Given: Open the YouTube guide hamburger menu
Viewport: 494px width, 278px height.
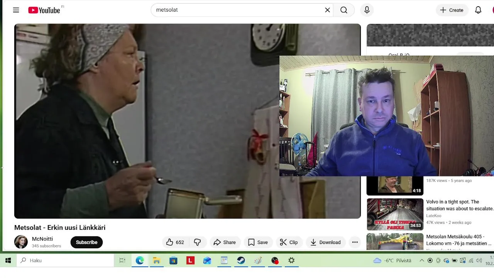Looking at the screenshot, I should tap(16, 10).
